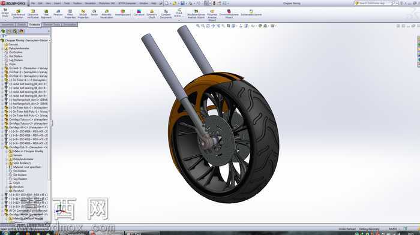420x235 pixels.
Task: Select Detaylandırmalar under the root
Action: click(19, 49)
